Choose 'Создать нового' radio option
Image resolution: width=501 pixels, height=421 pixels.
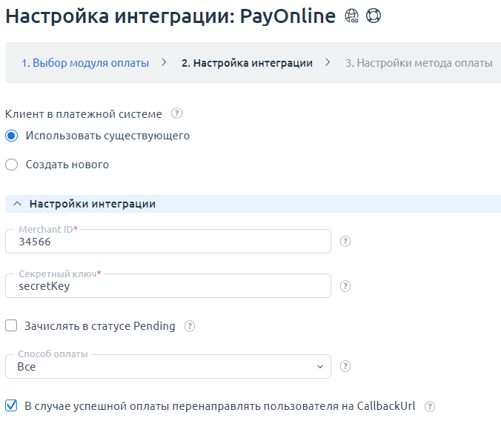[11, 165]
